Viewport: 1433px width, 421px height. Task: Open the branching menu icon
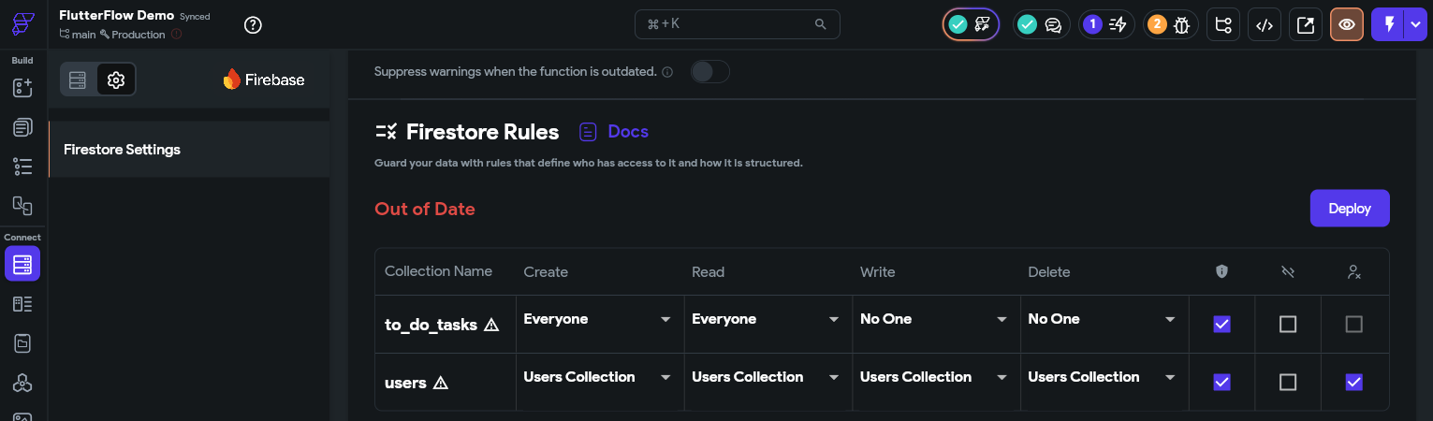pyautogui.click(x=1223, y=25)
